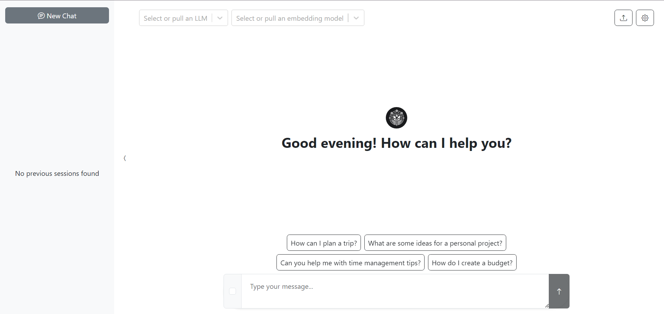Click the upload icon button

[x=623, y=18]
